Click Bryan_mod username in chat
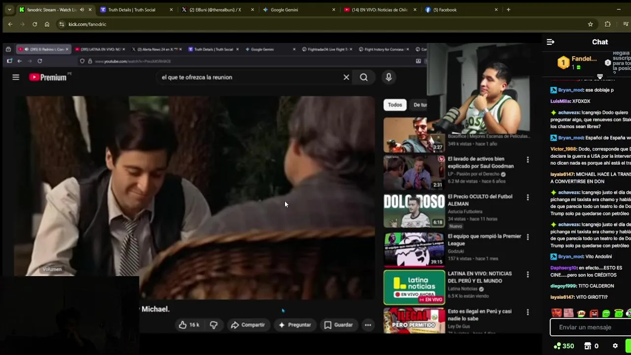Viewport: 631px width, 355px height. pos(570,90)
